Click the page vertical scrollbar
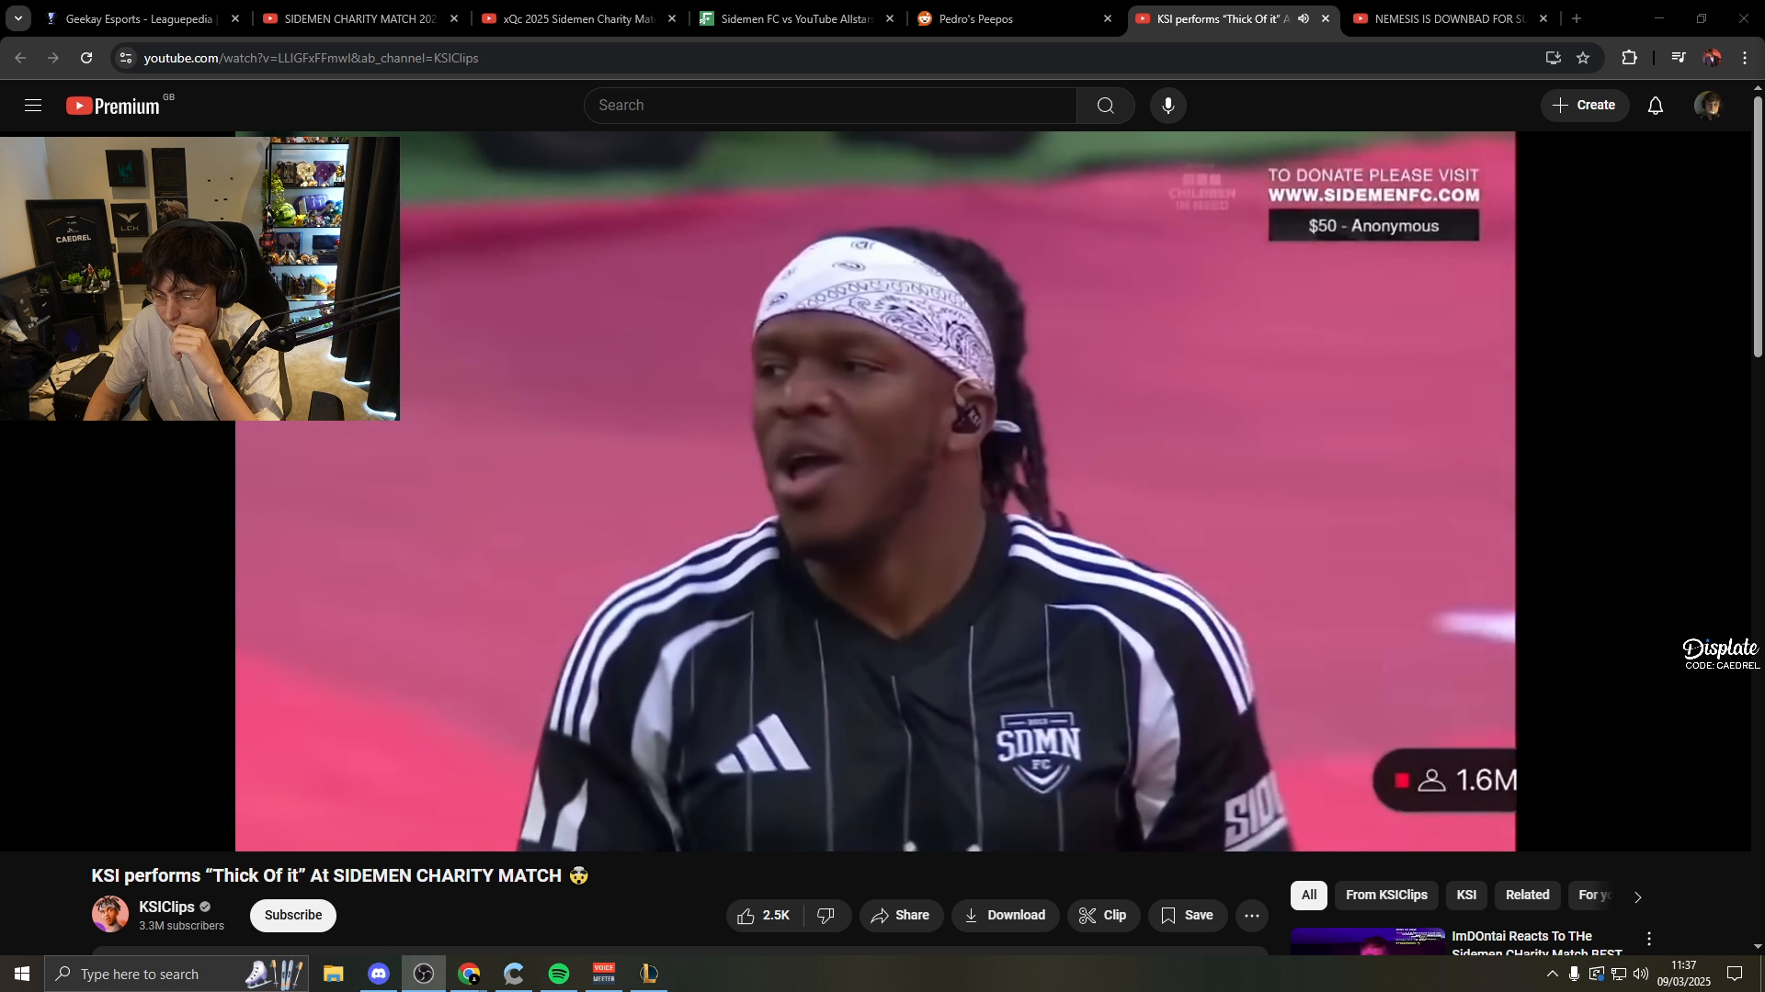Viewport: 1765px width, 992px height. coord(1758,224)
